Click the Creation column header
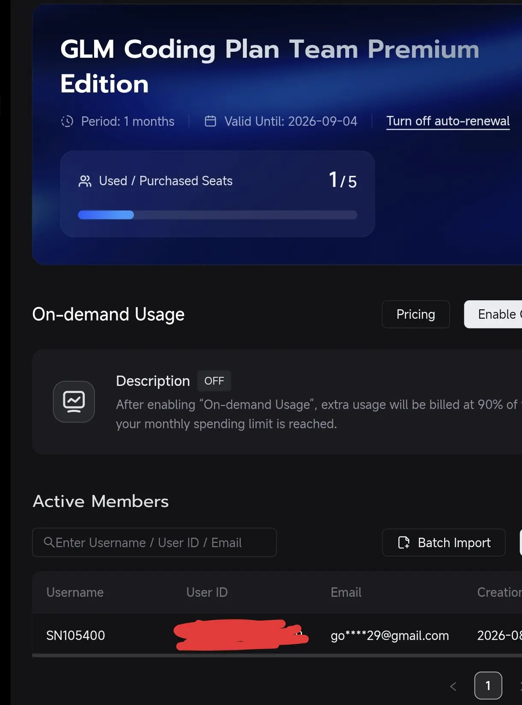The width and height of the screenshot is (522, 705). (x=499, y=592)
